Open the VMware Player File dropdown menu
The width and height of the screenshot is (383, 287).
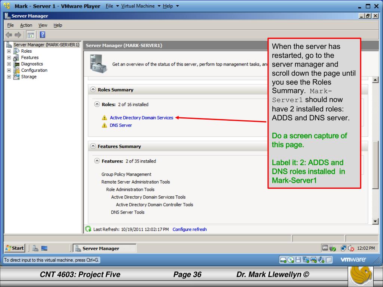click(112, 6)
